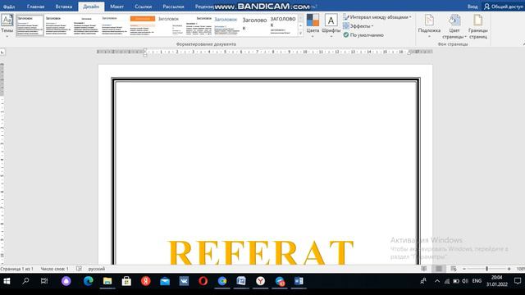Select the first document style set thumbnail

(30, 25)
